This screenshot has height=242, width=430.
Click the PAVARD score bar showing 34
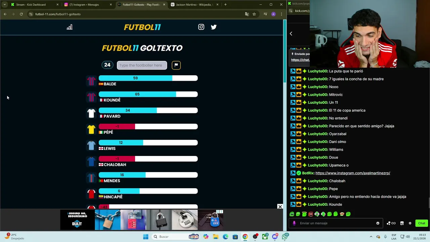coord(148,110)
